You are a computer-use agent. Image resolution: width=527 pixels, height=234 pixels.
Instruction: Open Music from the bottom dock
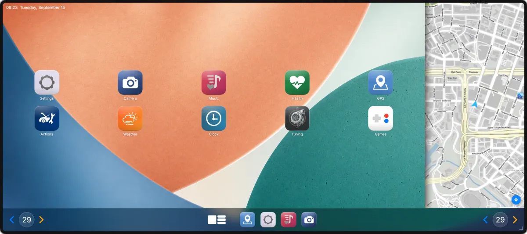click(289, 220)
